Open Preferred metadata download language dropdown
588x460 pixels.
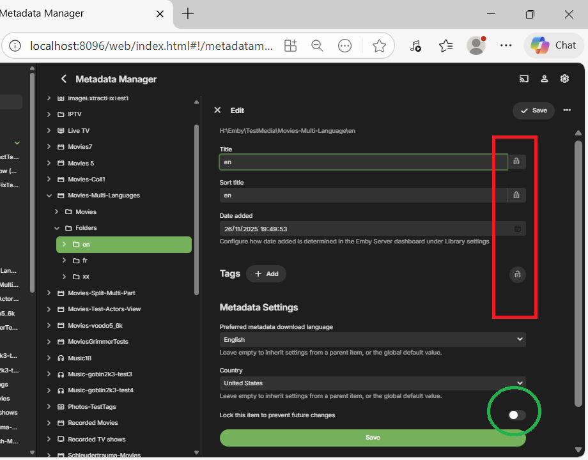tap(373, 340)
